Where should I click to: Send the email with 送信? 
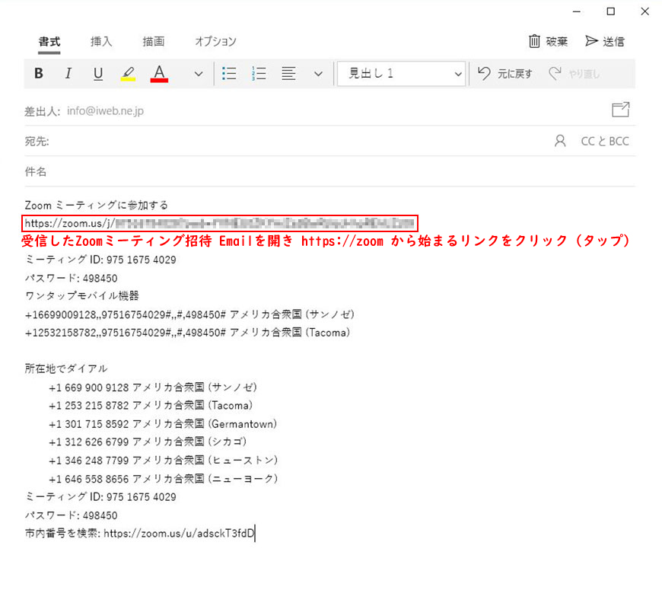(x=605, y=41)
